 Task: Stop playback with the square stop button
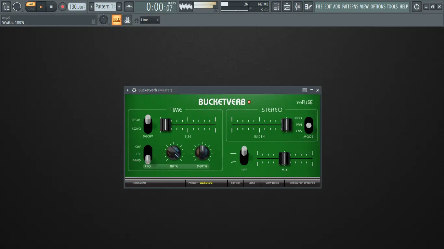point(51,6)
